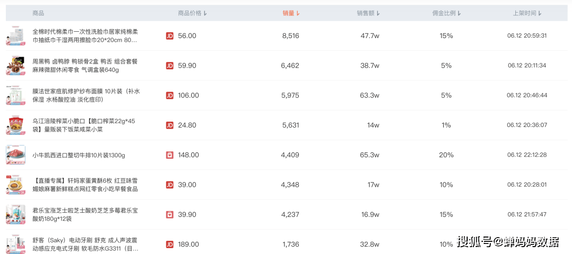Sort by 商品价格 column header

click(x=192, y=13)
